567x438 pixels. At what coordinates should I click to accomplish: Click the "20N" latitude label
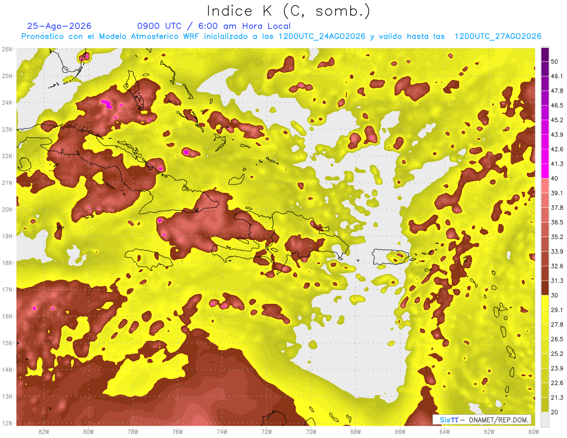[x=7, y=209]
